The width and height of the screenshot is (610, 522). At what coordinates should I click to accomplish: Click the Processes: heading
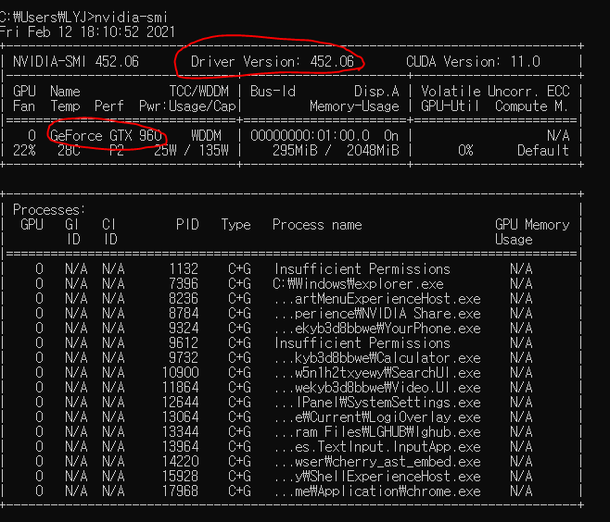(x=49, y=210)
